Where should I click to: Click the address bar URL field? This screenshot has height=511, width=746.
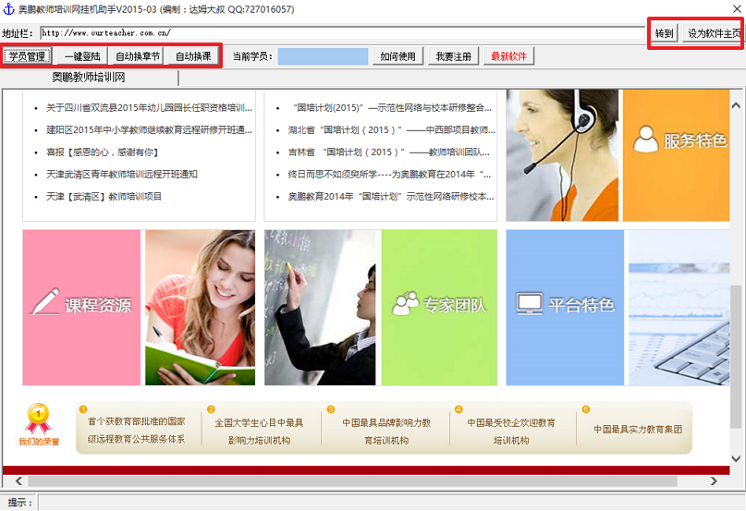[343, 33]
